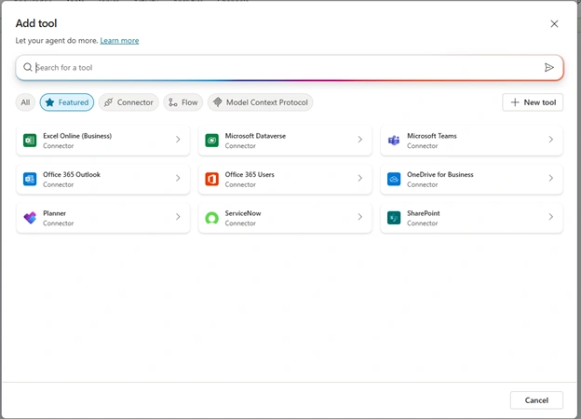This screenshot has width=581, height=419.
Task: Select the Connector filter tab
Action: 128,102
